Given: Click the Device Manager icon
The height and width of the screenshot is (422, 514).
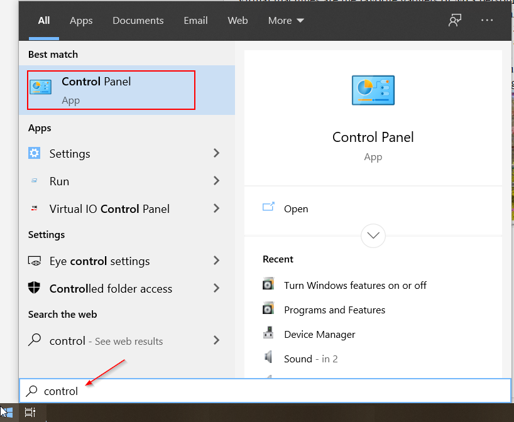Looking at the screenshot, I should click(268, 333).
